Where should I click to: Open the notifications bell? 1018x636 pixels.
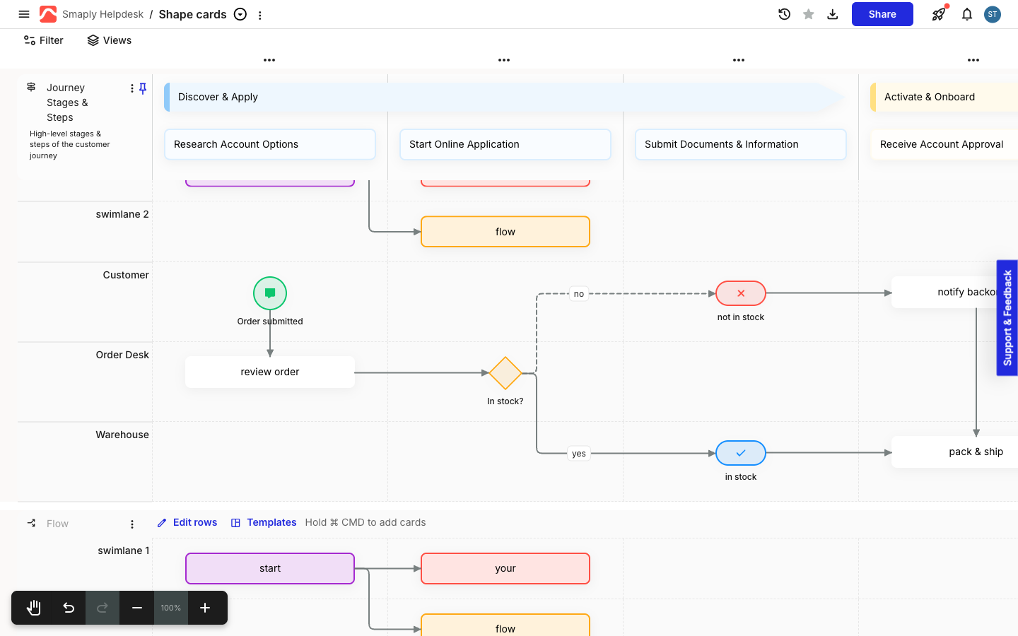[x=967, y=14]
